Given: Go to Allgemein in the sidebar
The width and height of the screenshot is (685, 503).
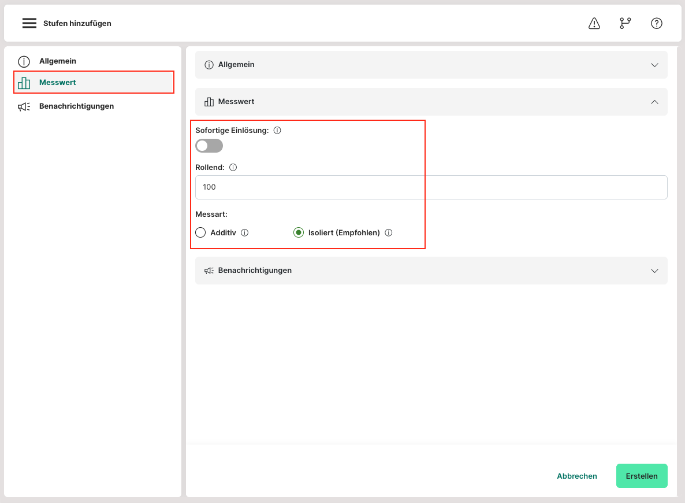Looking at the screenshot, I should (58, 61).
